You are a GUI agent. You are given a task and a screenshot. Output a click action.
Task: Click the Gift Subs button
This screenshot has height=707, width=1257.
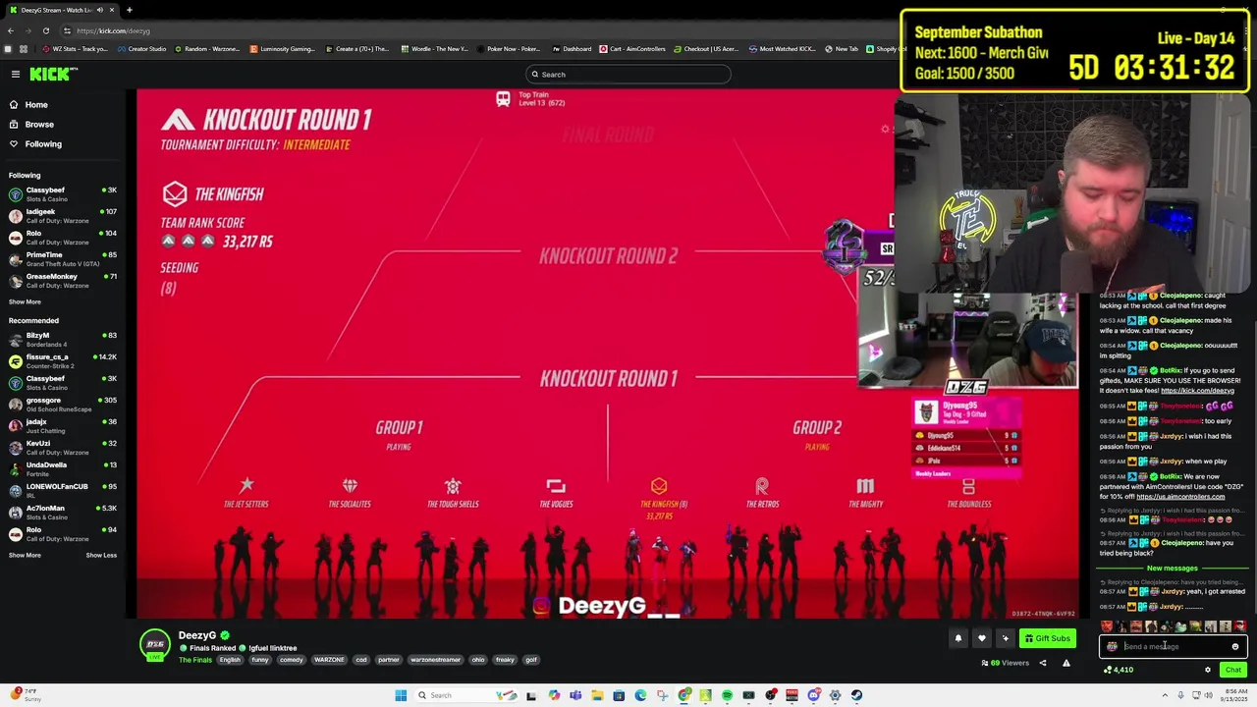[1047, 638]
